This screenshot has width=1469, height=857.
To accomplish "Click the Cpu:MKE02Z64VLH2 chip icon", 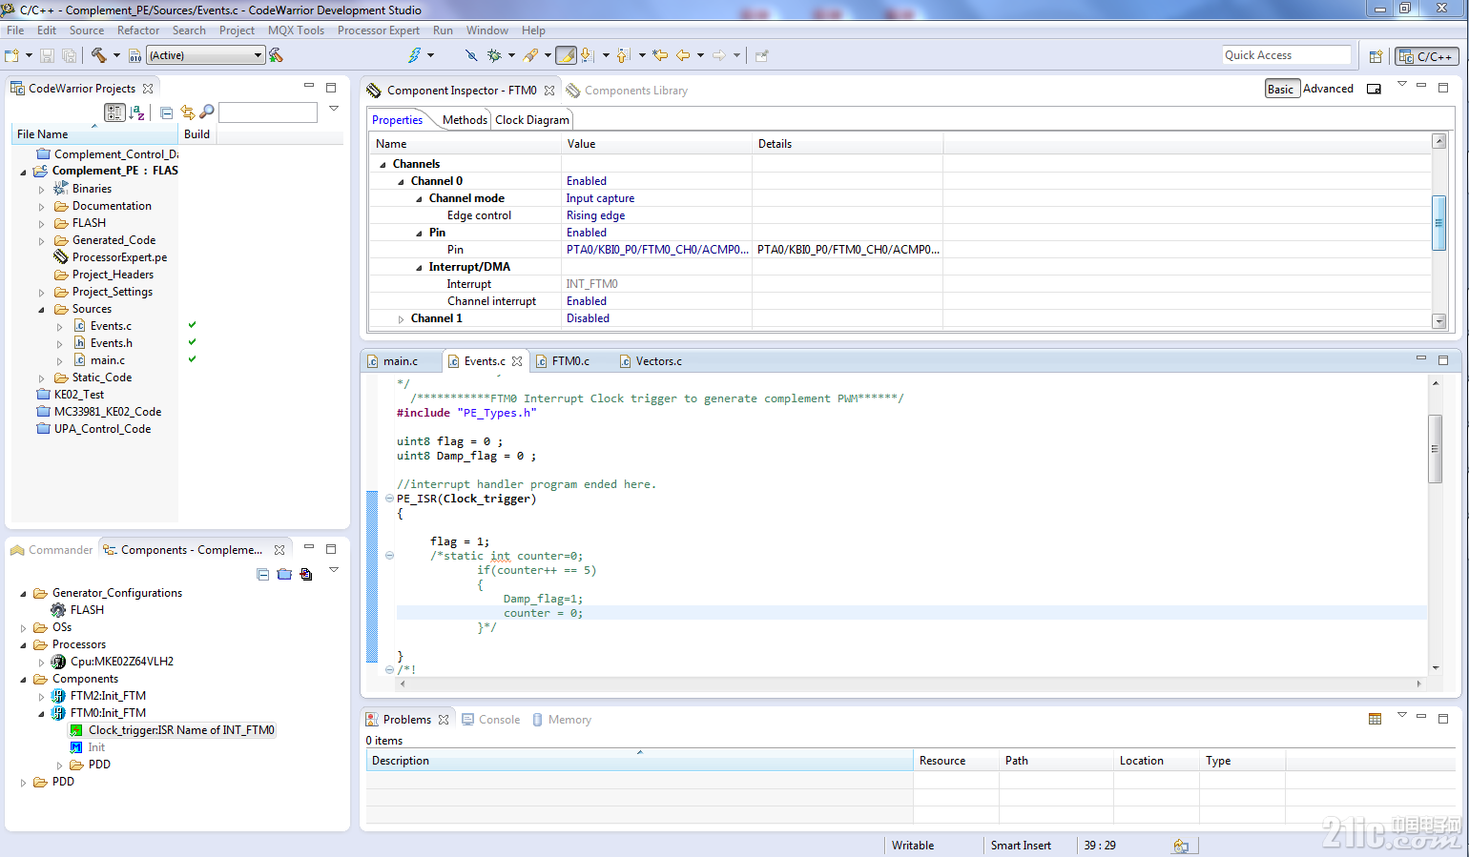I will (x=58, y=662).
